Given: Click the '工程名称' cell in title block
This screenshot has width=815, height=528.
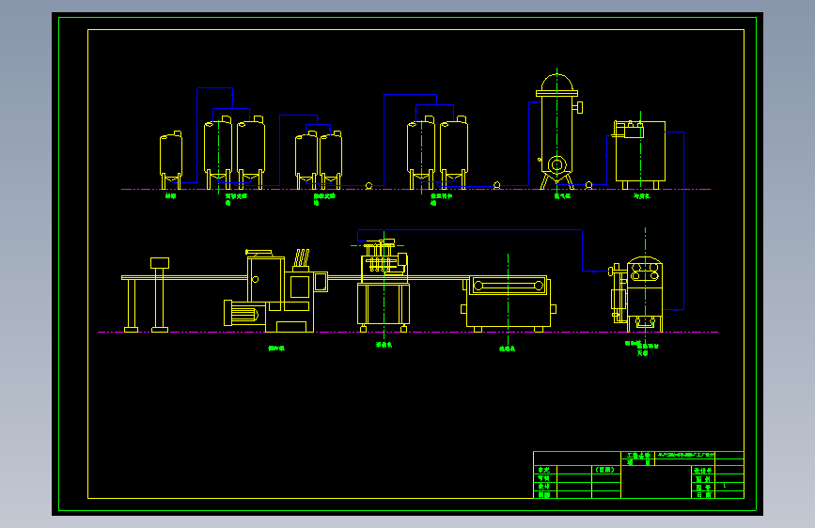Looking at the screenshot, I should point(637,455).
